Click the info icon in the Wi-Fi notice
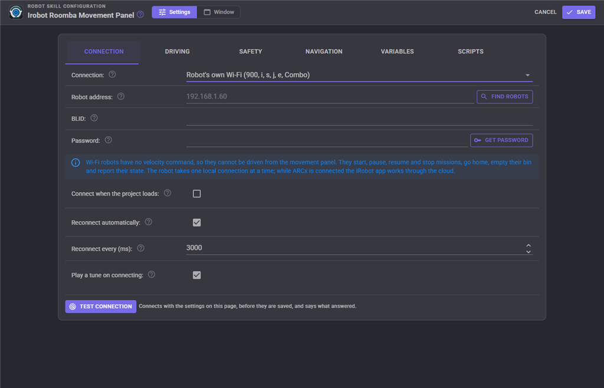604x388 pixels. (x=75, y=162)
